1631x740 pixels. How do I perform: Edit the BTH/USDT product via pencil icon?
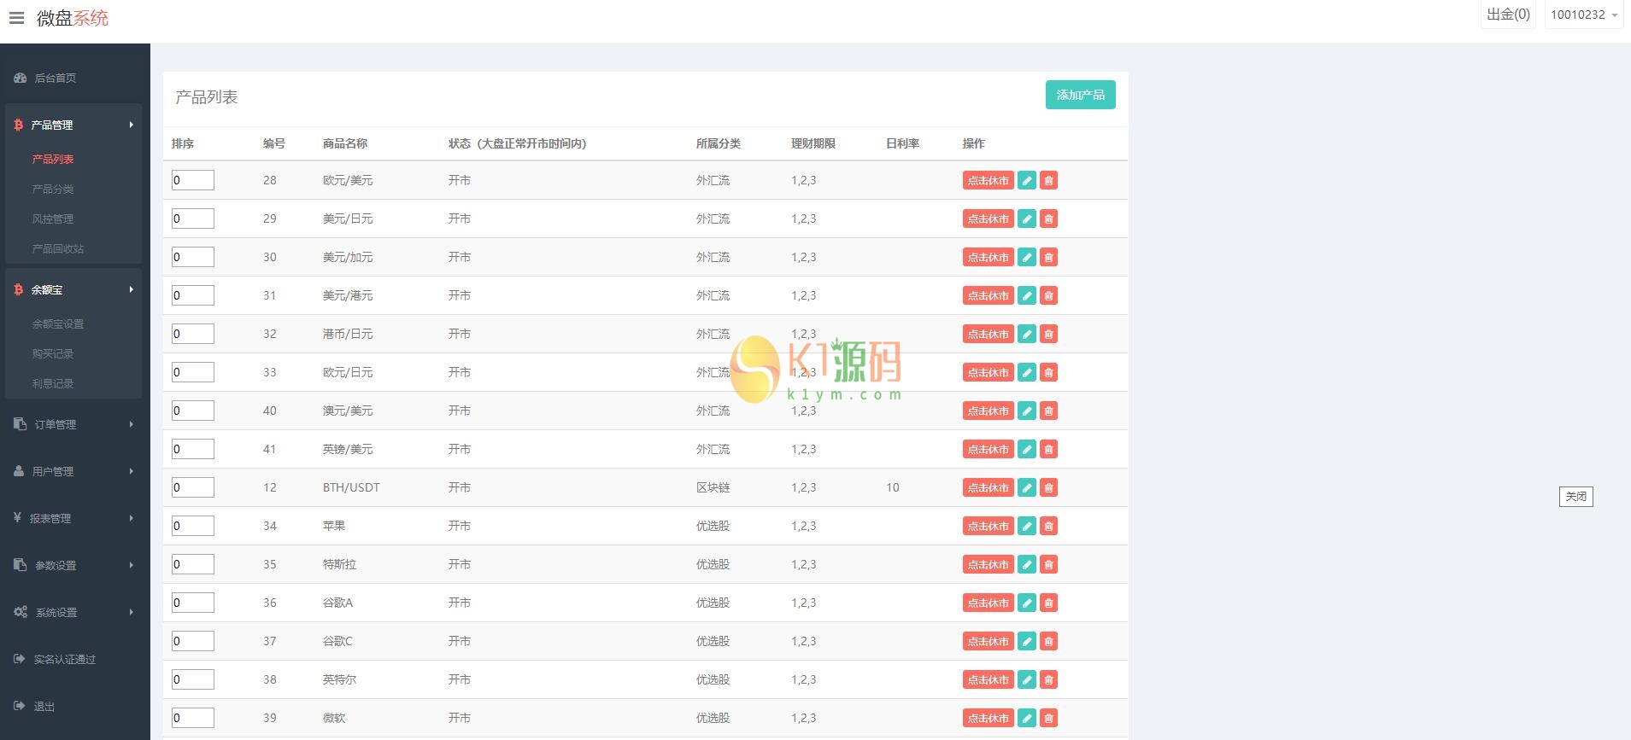(x=1027, y=487)
